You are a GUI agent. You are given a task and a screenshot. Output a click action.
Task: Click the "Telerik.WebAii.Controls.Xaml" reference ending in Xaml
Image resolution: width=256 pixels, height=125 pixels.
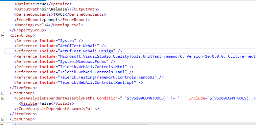pyautogui.click(x=93, y=72)
